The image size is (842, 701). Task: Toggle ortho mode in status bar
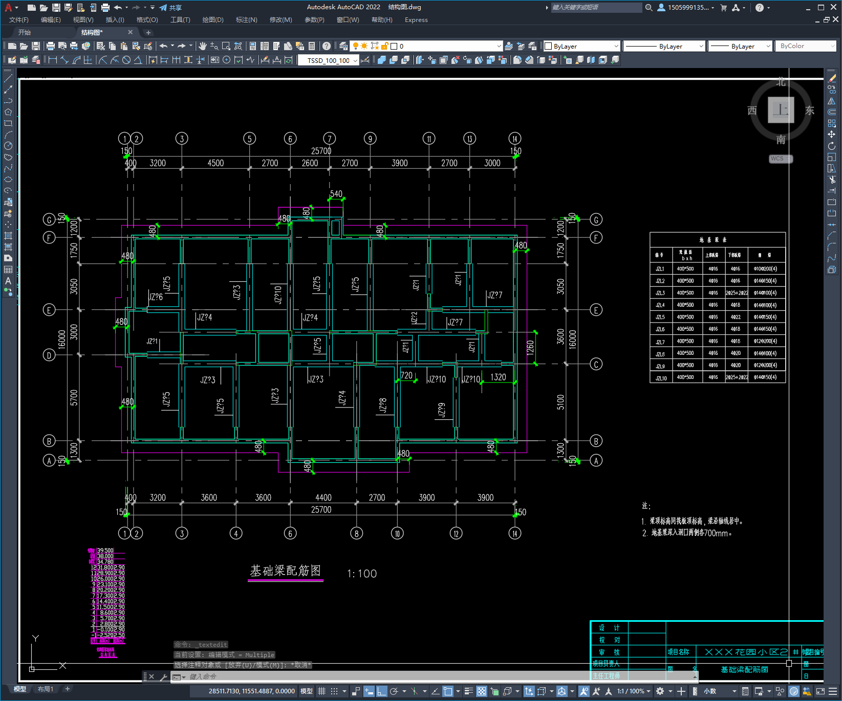pos(381,691)
